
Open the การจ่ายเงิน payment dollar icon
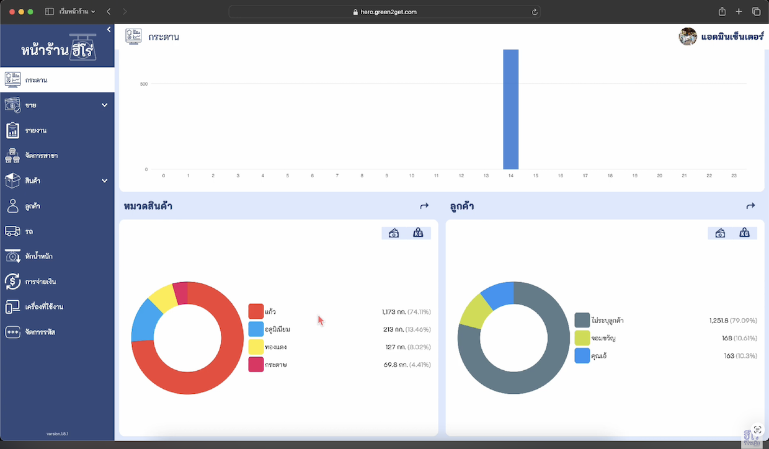pos(12,282)
